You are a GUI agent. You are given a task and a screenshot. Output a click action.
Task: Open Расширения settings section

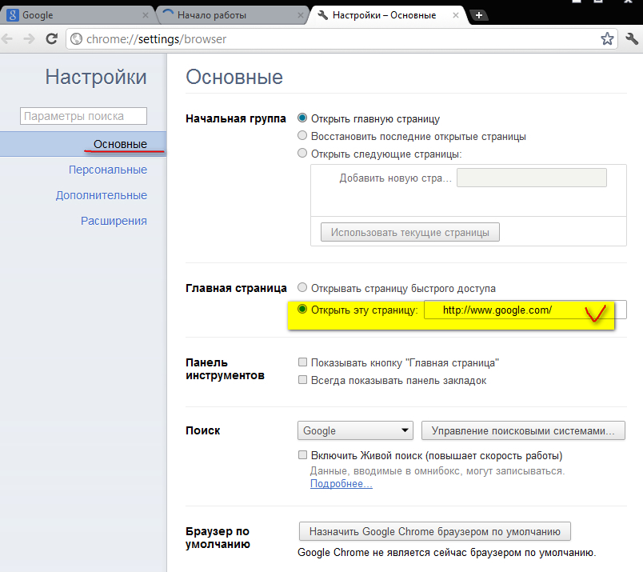pyautogui.click(x=114, y=221)
